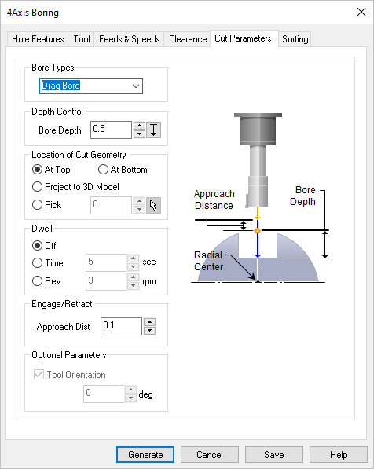
Task: Decrease Bore Depth with down arrow
Action: 139,134
